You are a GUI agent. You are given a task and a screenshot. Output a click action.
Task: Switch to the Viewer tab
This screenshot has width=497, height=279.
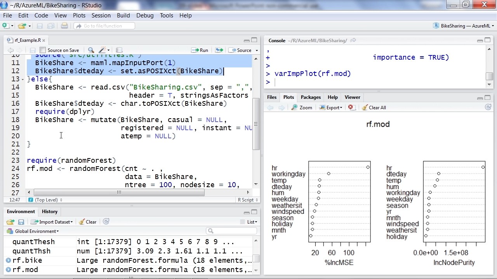click(x=352, y=97)
